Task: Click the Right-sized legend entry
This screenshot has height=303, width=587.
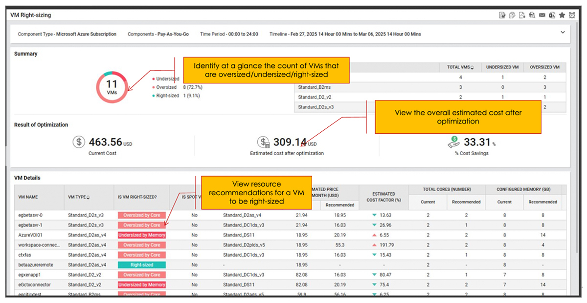Action: (x=167, y=96)
